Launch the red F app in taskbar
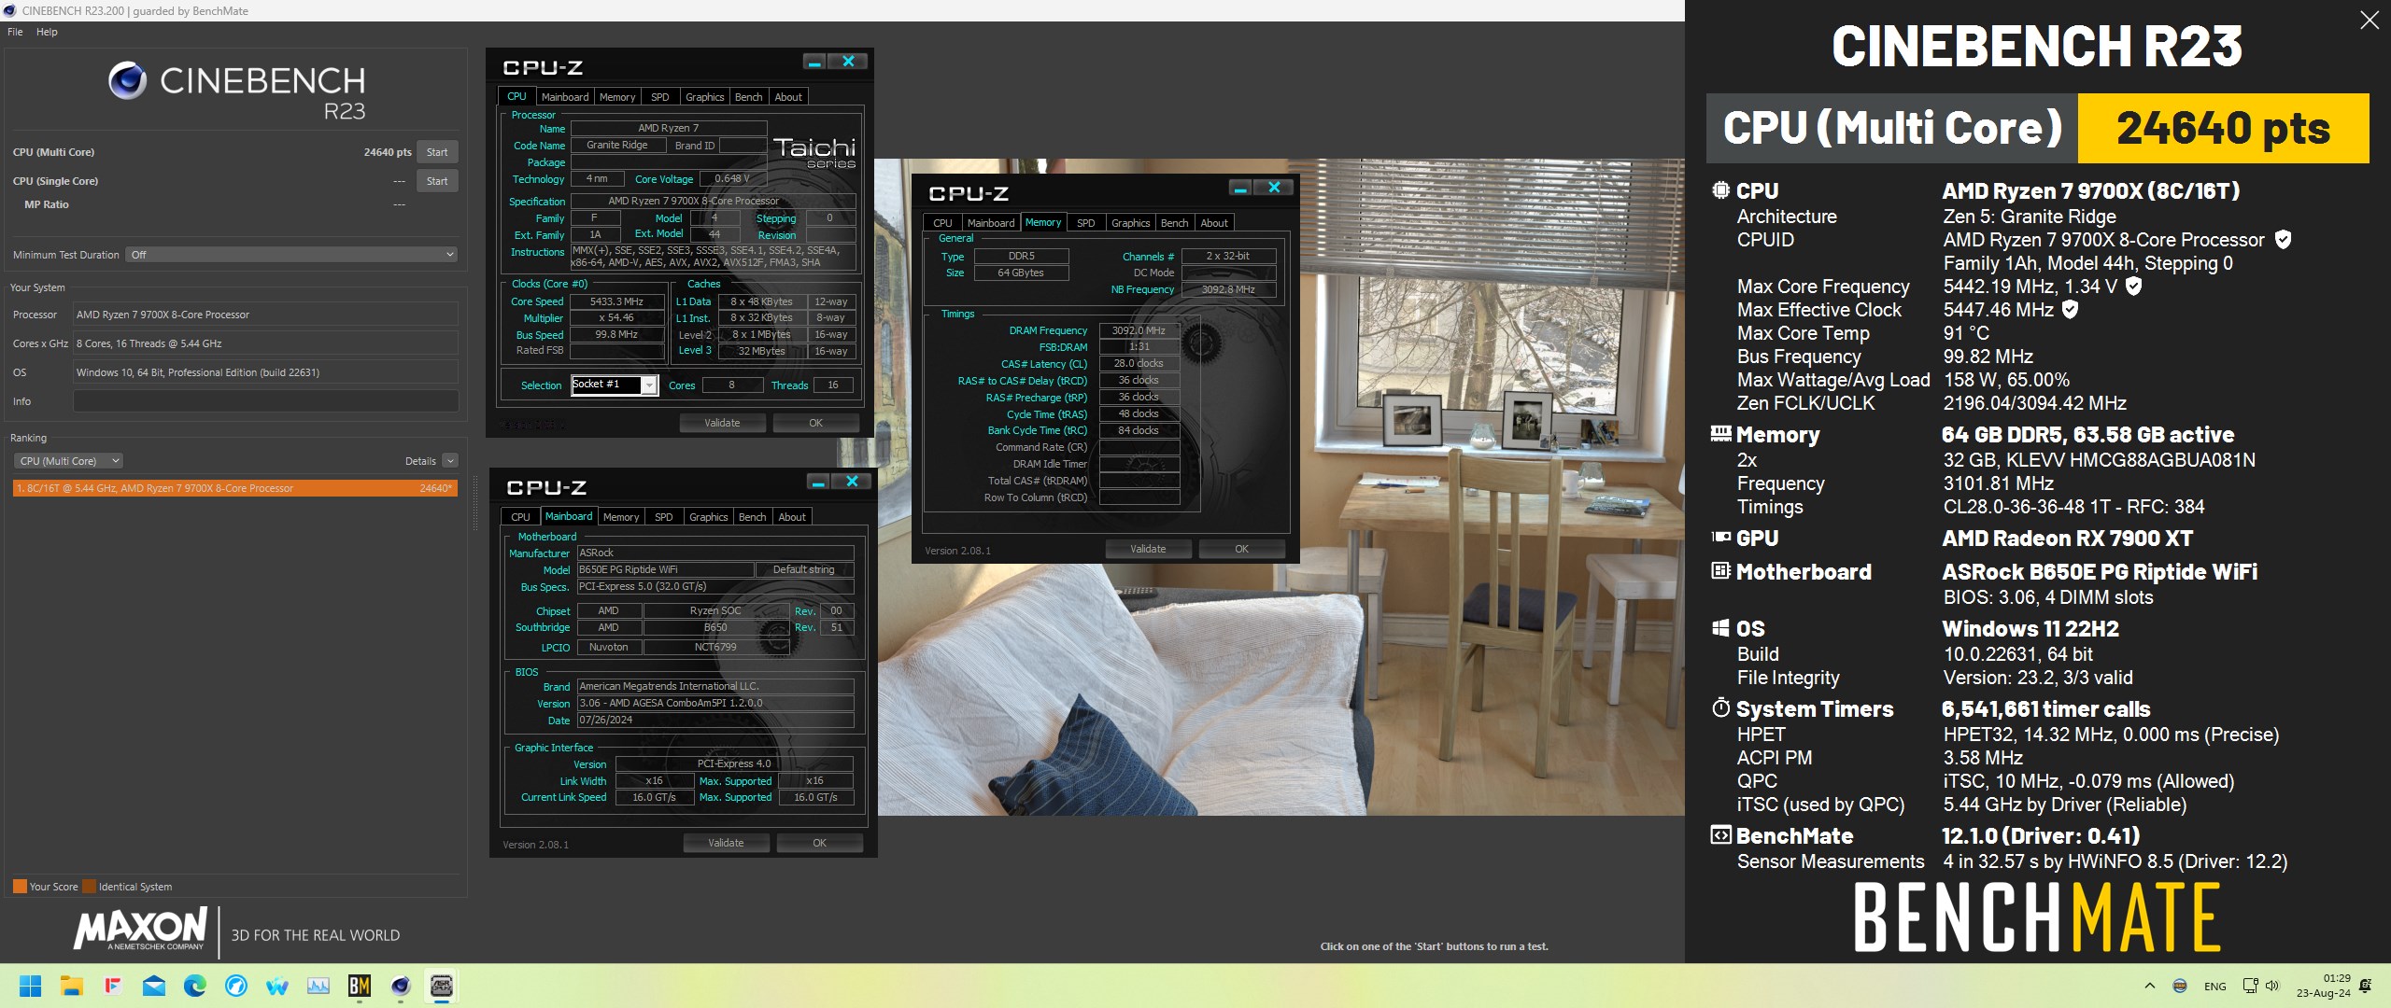The image size is (2391, 1008). (x=113, y=986)
